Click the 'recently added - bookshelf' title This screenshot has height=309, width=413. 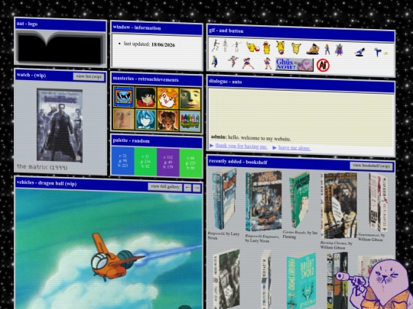pyautogui.click(x=238, y=162)
